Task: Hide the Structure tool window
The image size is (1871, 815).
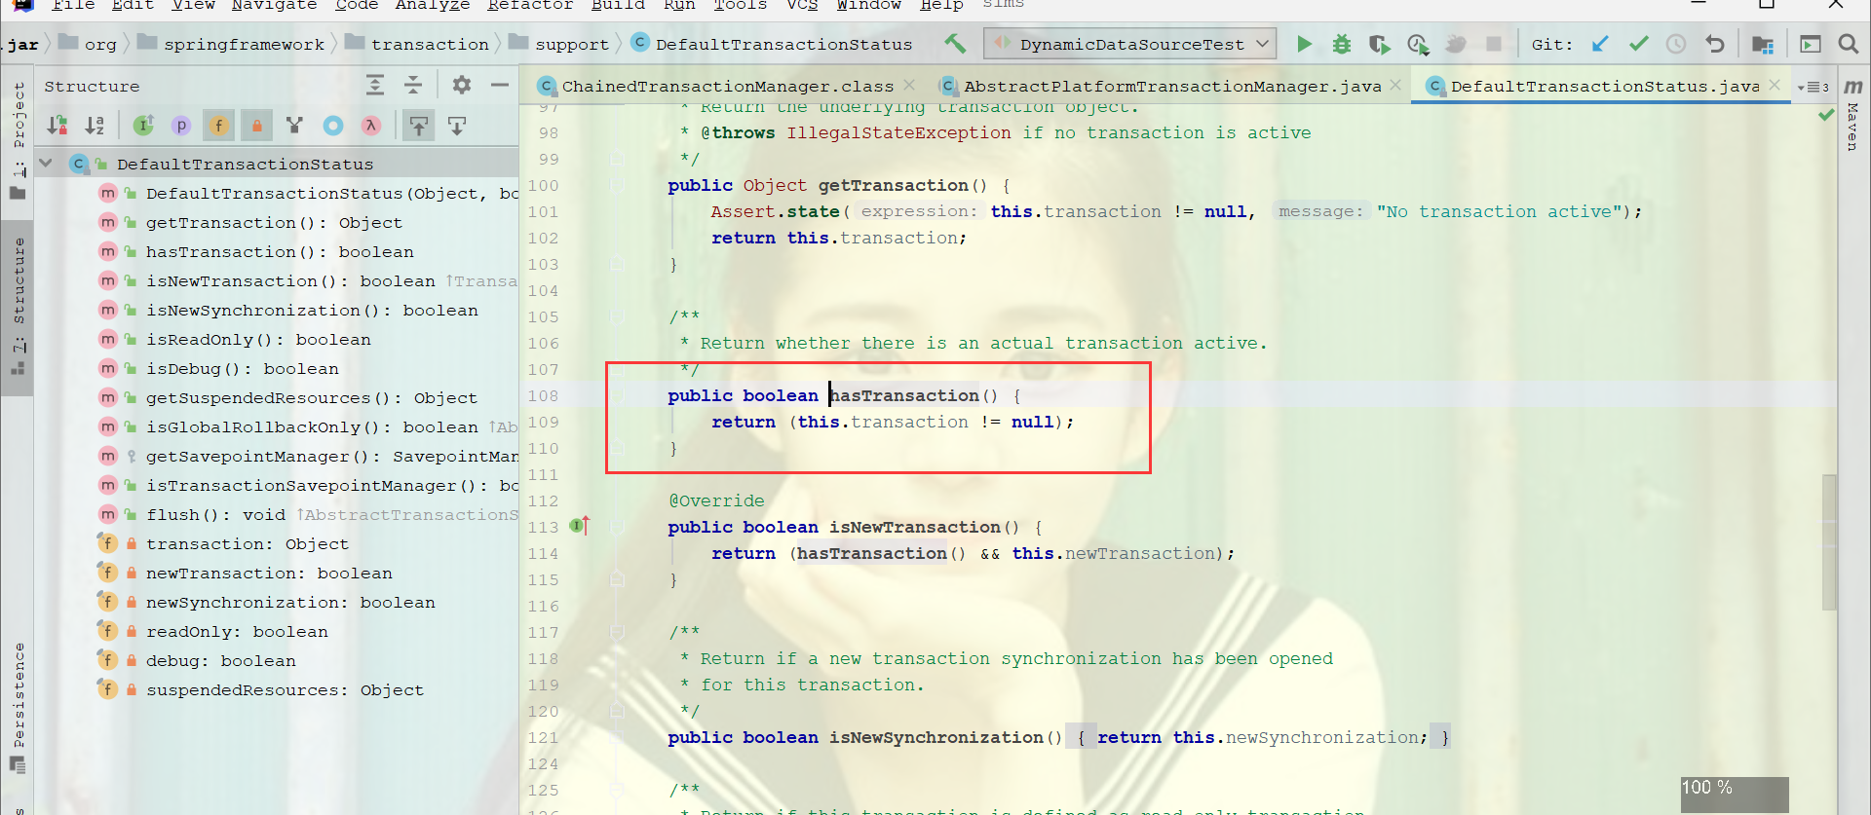Action: pos(500,86)
